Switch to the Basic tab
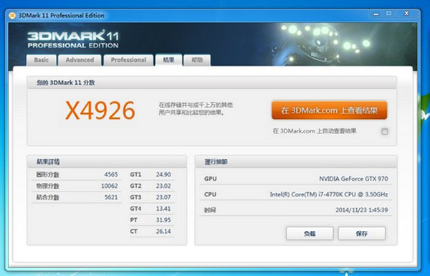The image size is (430, 276). pyautogui.click(x=42, y=60)
